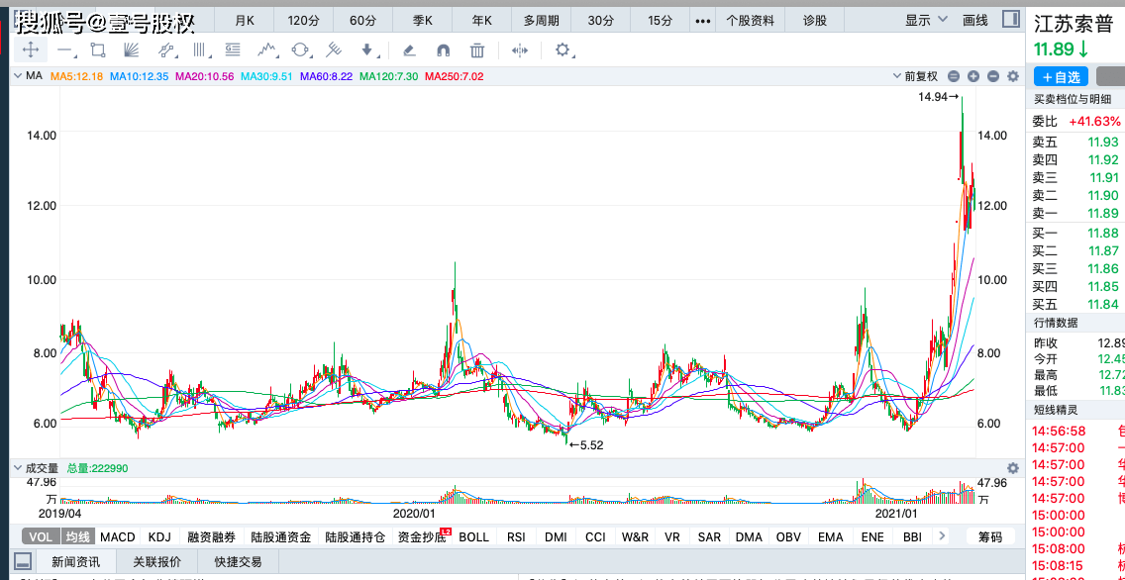This screenshot has height=580, width=1125.
Task: Activate the eraser tool
Action: [407, 50]
